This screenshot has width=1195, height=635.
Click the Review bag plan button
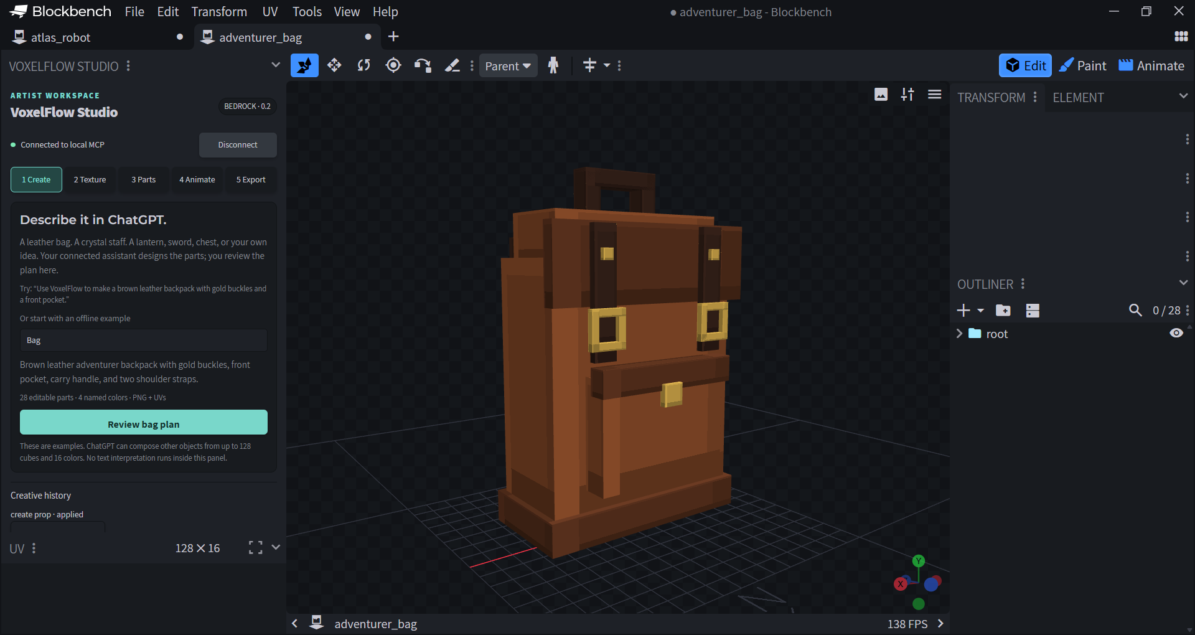click(144, 423)
